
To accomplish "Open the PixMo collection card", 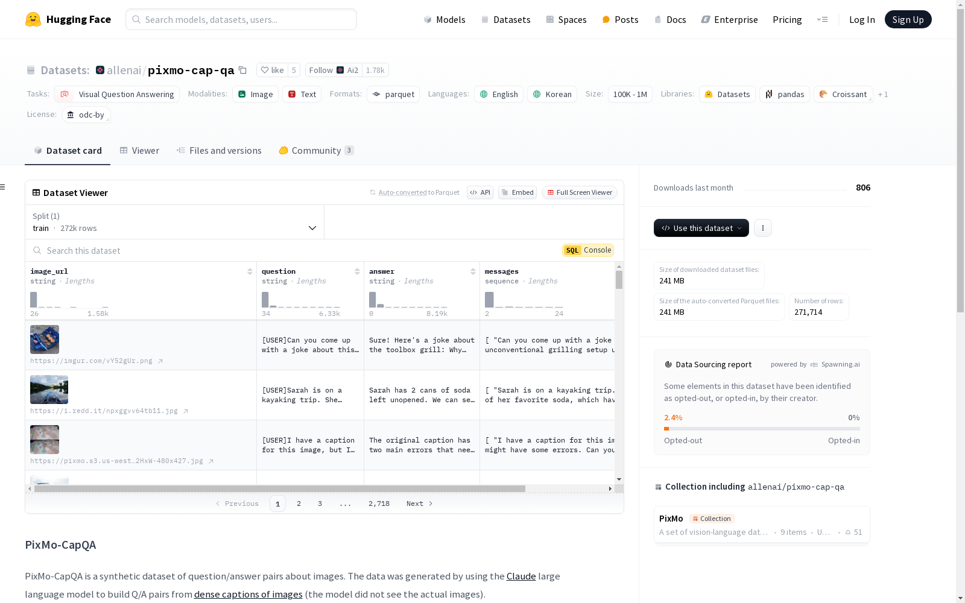I will pos(762,525).
